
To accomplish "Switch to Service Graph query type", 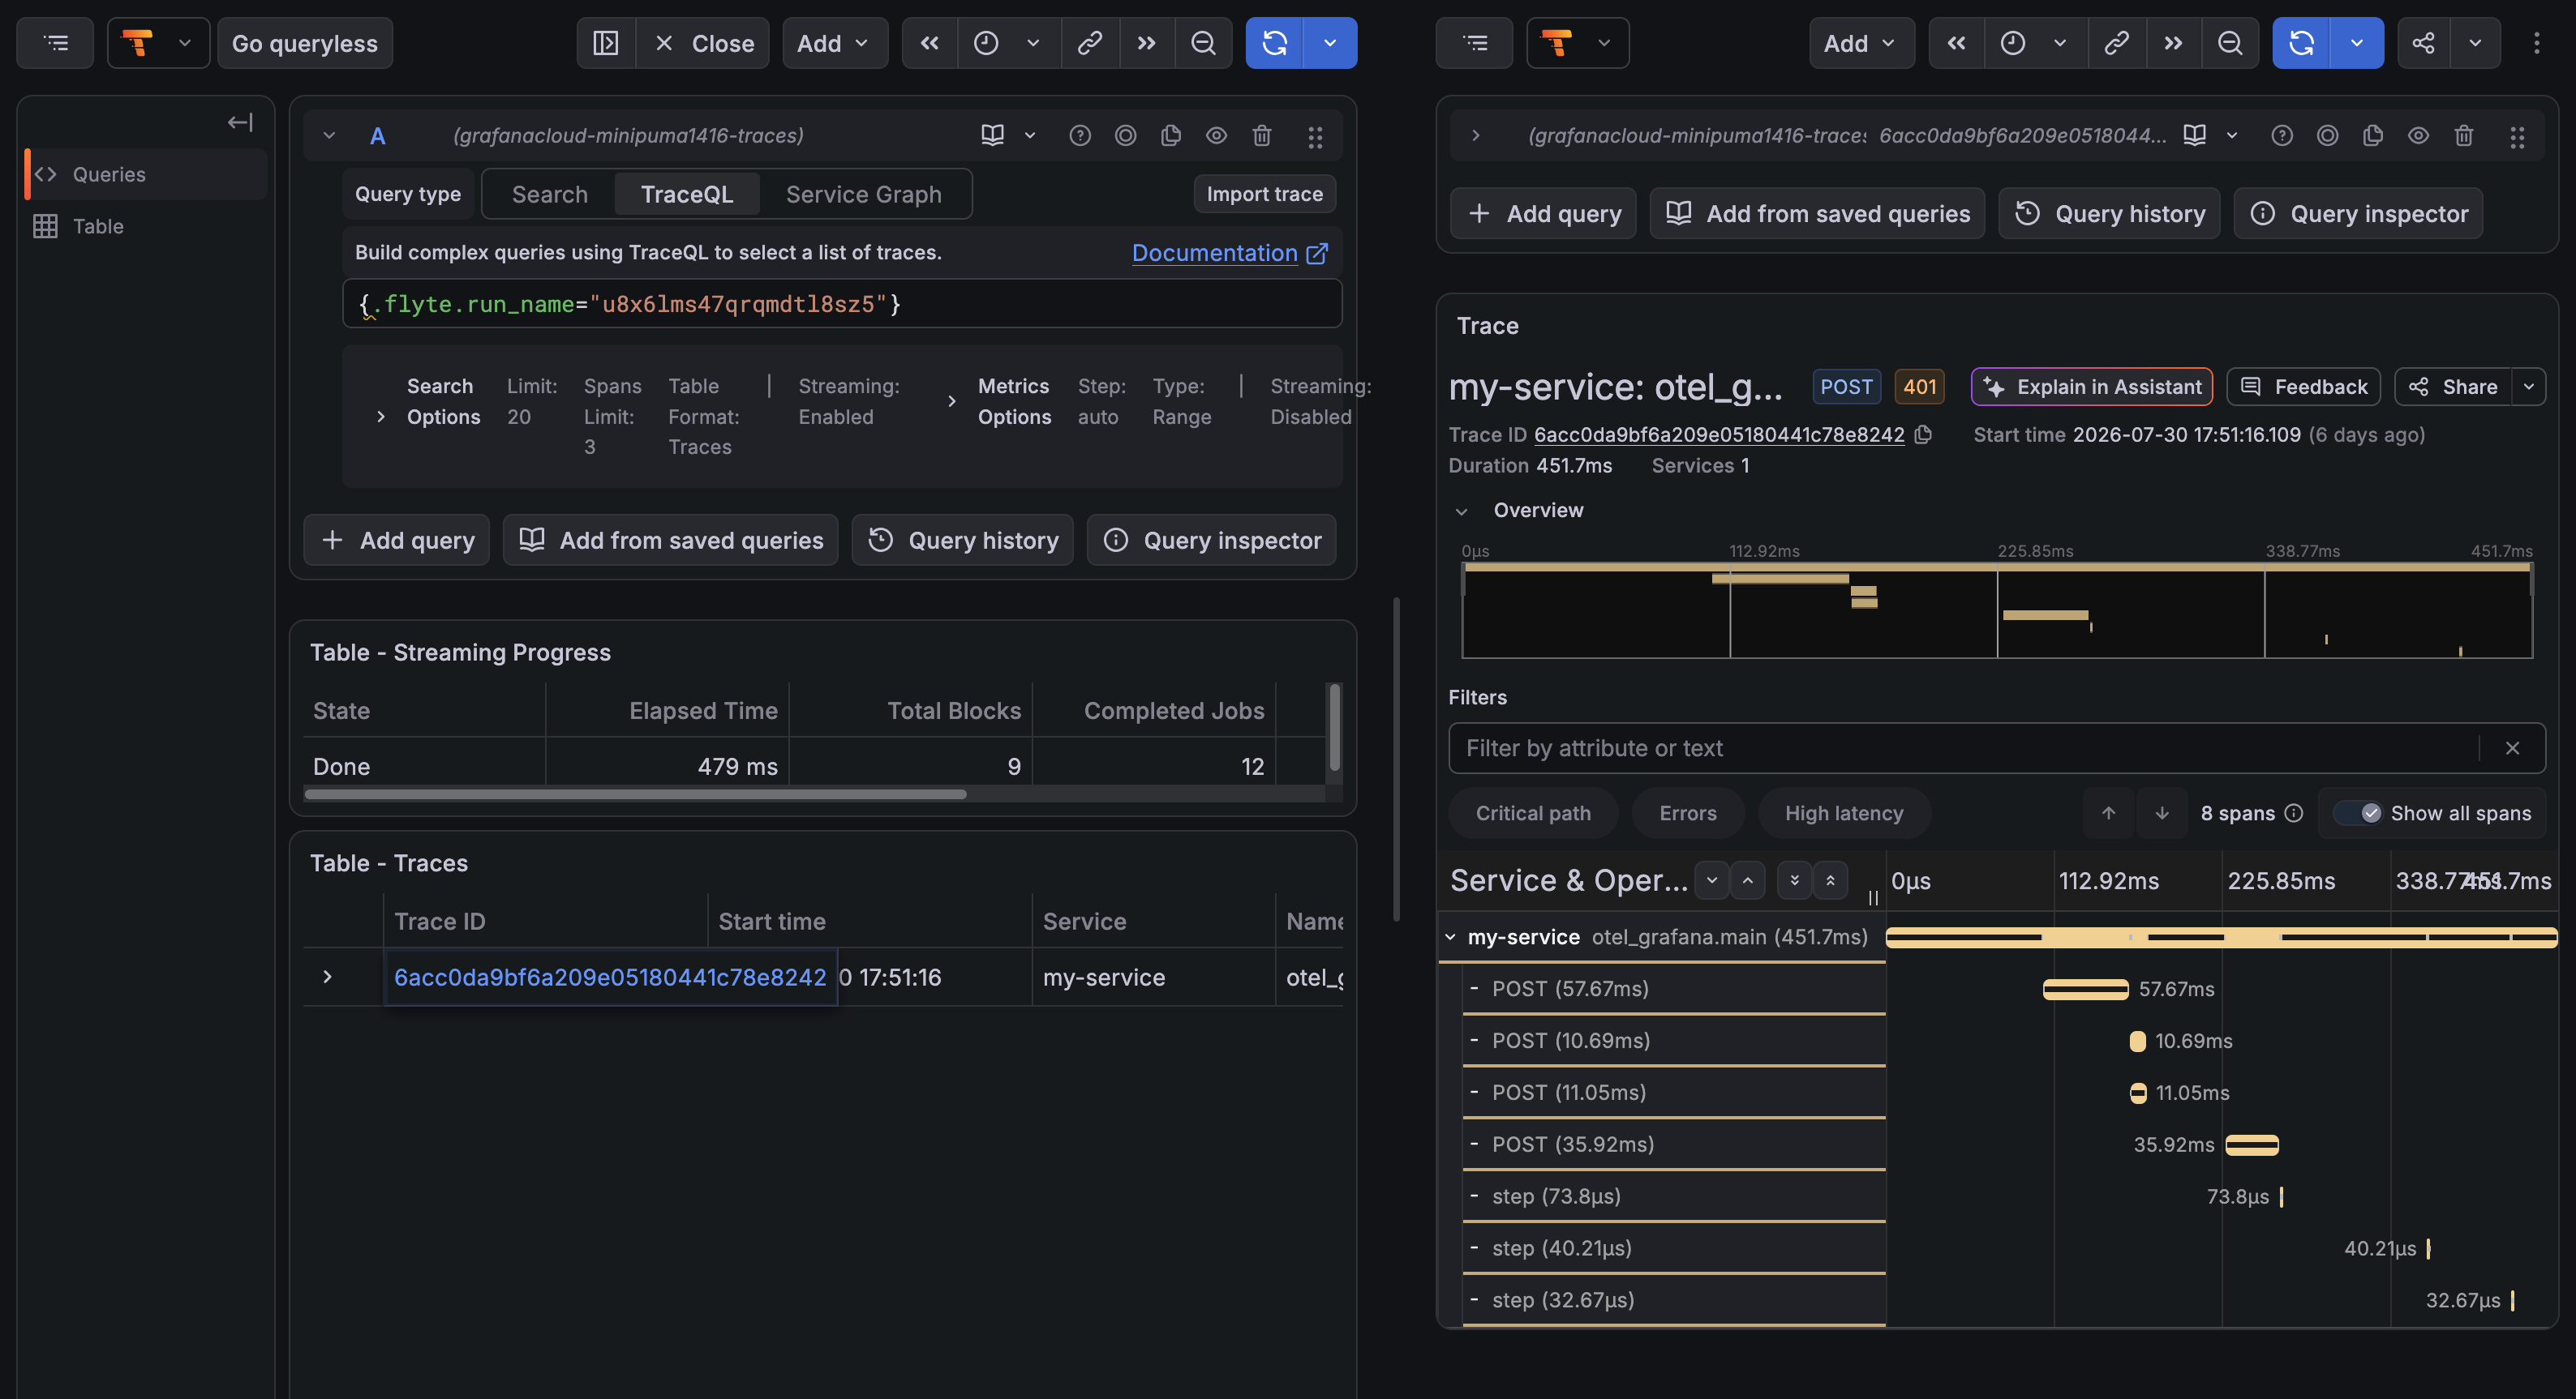I will [864, 194].
